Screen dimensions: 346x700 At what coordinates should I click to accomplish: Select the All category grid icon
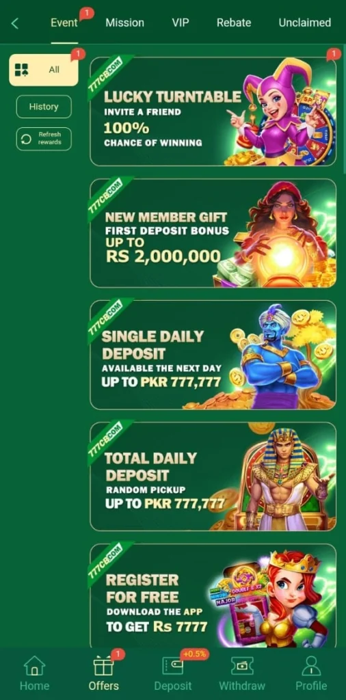point(21,70)
